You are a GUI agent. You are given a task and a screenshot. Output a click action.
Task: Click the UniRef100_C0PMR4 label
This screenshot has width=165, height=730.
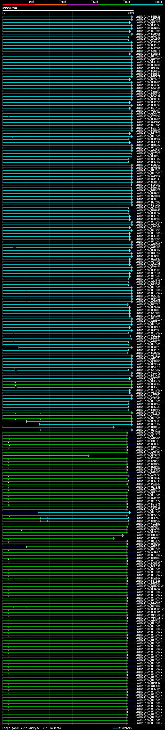[148, 48]
